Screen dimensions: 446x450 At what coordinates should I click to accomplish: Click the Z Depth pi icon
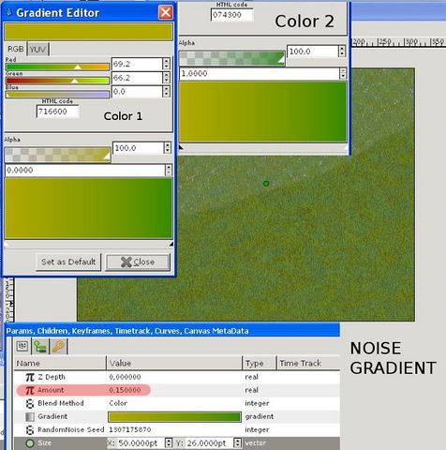click(x=30, y=377)
